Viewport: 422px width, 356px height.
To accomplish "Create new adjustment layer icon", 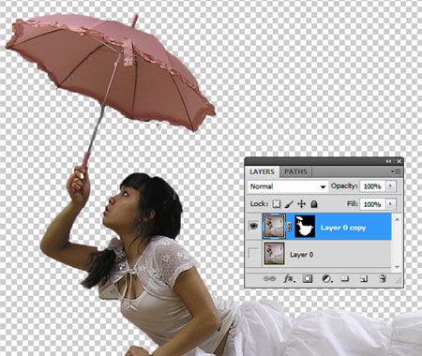I will tap(326, 278).
